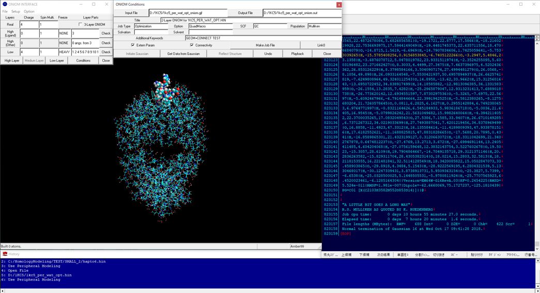Click Close in the ONIOM Conditions dialog
Image resolution: width=540 pixels, height=293 pixels.
pyautogui.click(x=327, y=54)
